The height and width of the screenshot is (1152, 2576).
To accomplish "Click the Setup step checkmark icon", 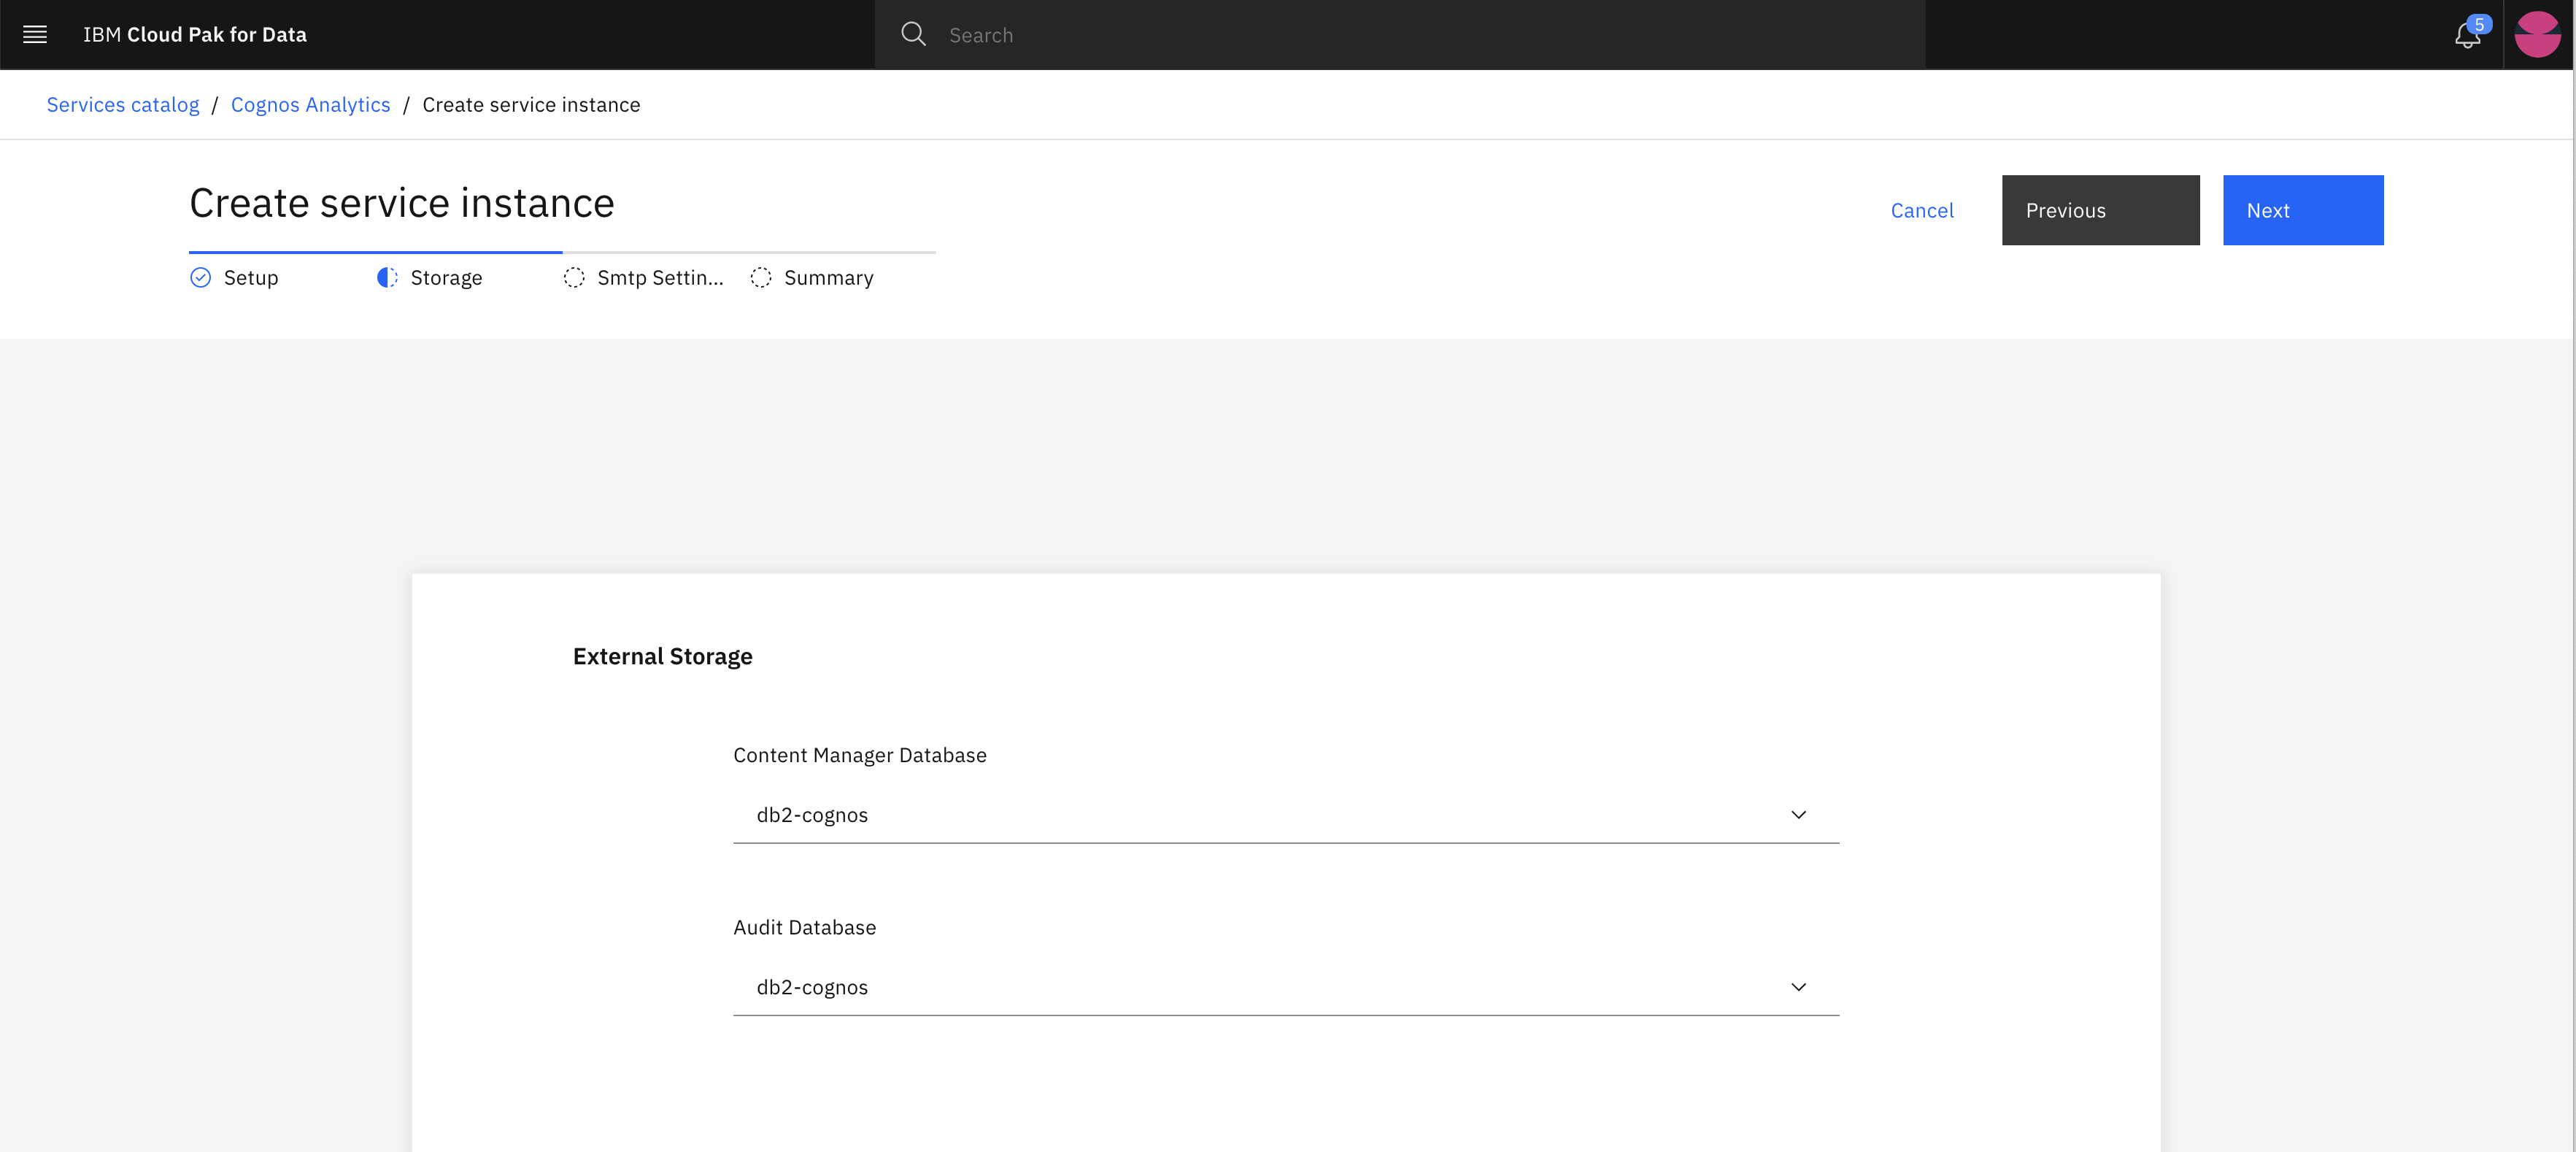I will (x=201, y=278).
